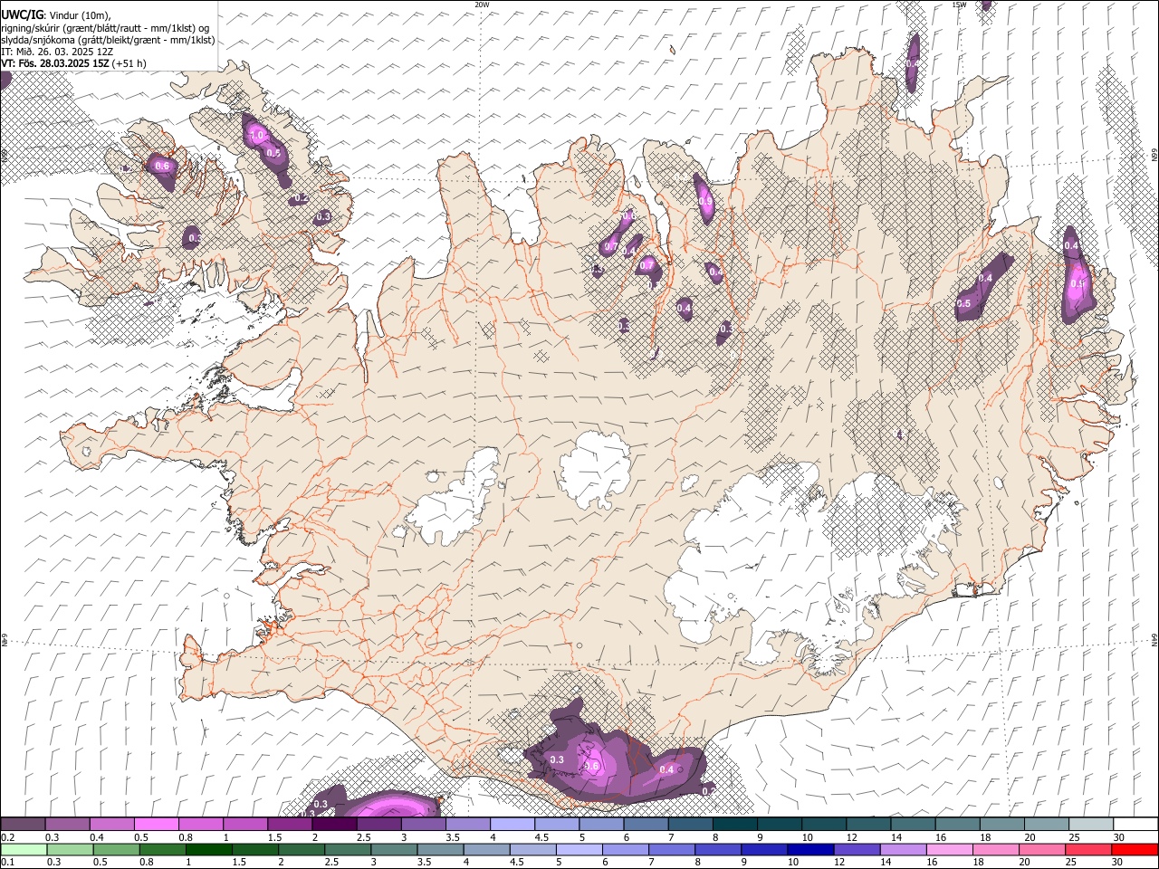Click the '0.4' label in the top legend row

pyautogui.click(x=96, y=837)
